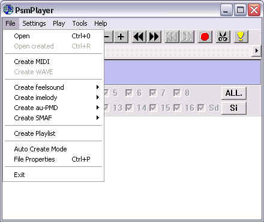Close the PsmPlayer window
Screen dimensions: 264x222
254,10
